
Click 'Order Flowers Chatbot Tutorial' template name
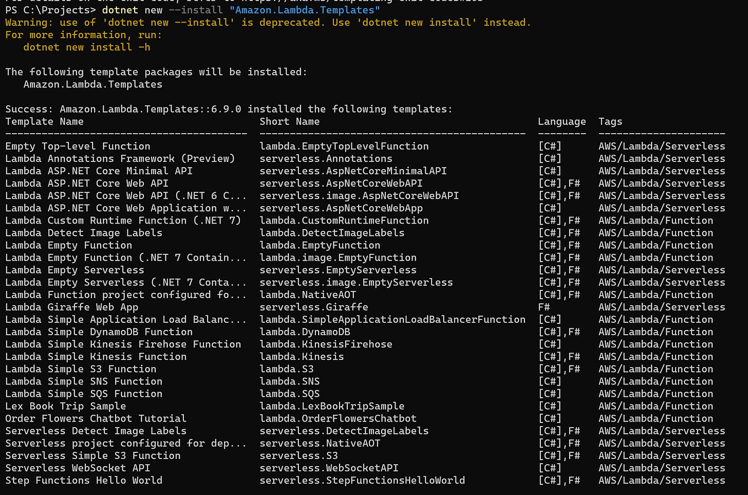tap(96, 418)
